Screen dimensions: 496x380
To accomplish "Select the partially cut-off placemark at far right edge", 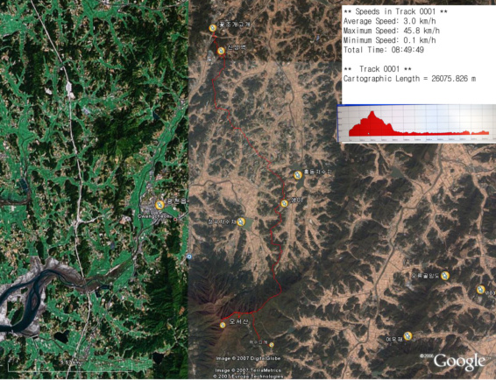I will coord(480,290).
